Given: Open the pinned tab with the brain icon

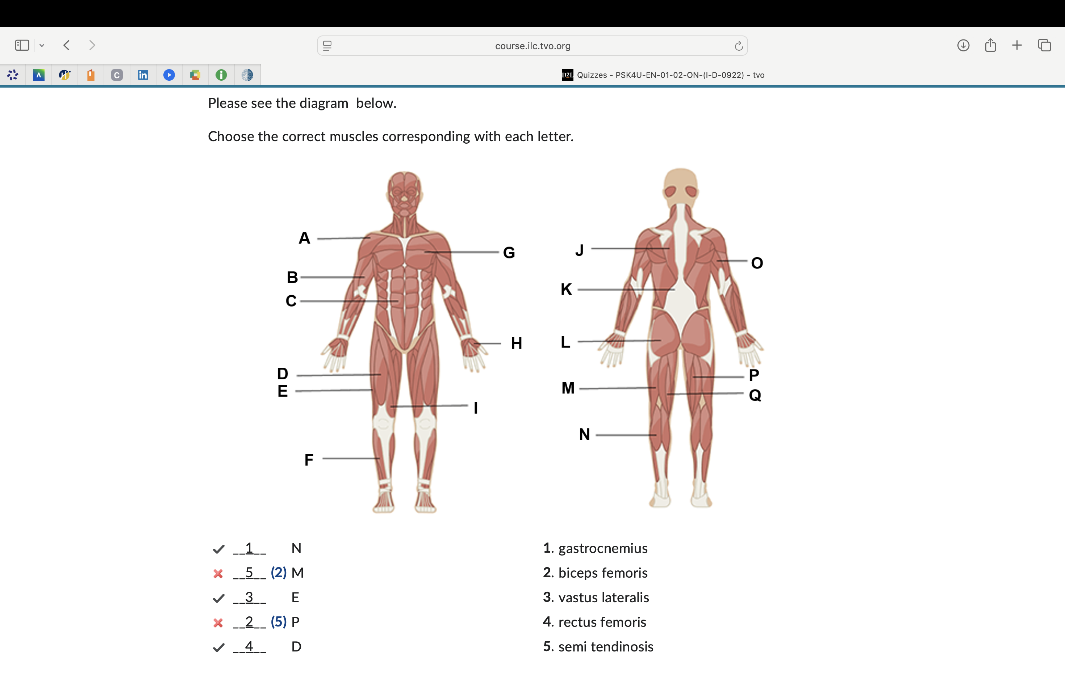Looking at the screenshot, I should [x=247, y=75].
